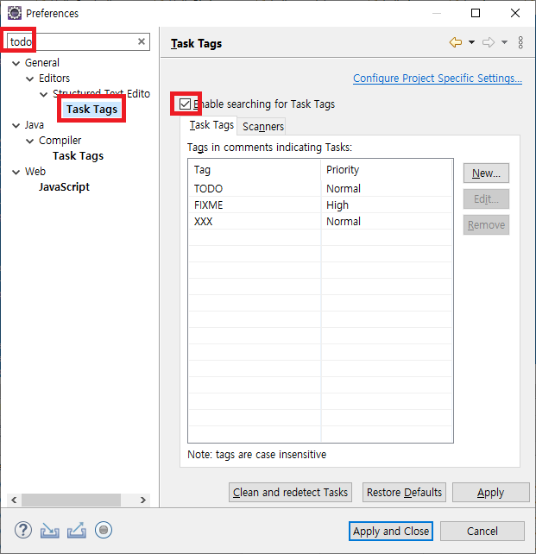The width and height of the screenshot is (536, 554).
Task: Click the Edit... button
Action: click(486, 199)
